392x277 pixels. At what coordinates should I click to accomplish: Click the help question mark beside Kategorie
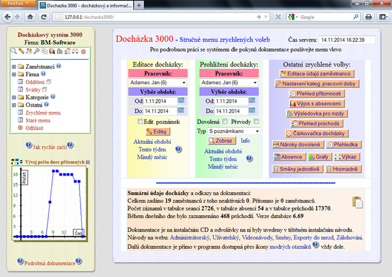click(53, 96)
